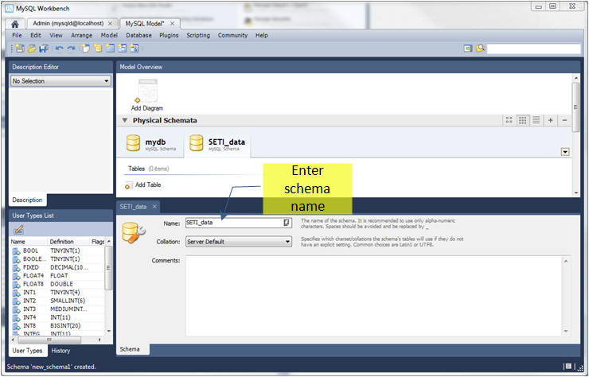Toggle the sidebar panel icon near search
The width and height of the screenshot is (589, 377).
(x=468, y=49)
